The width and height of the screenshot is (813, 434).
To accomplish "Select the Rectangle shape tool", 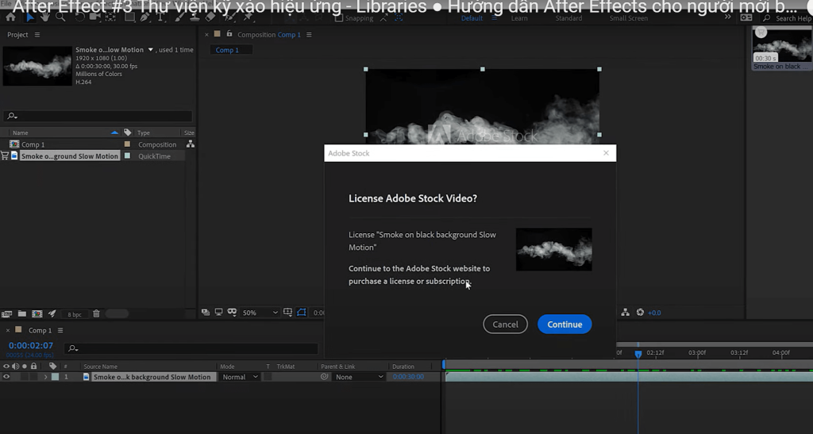I will click(129, 17).
